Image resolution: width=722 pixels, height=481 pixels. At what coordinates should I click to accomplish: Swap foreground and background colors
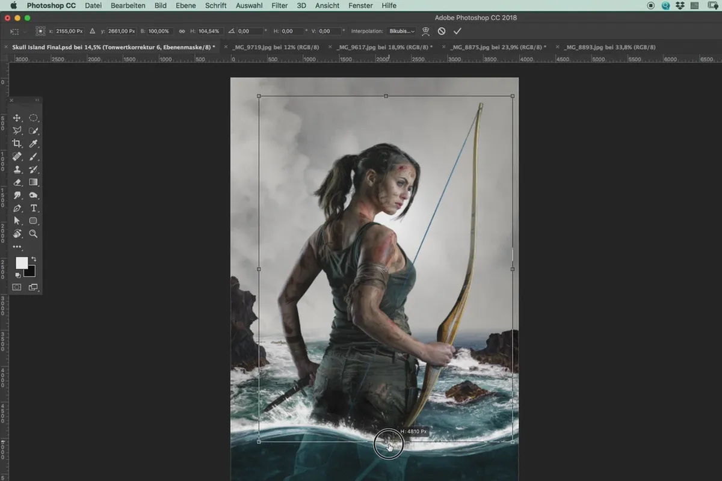[34, 259]
